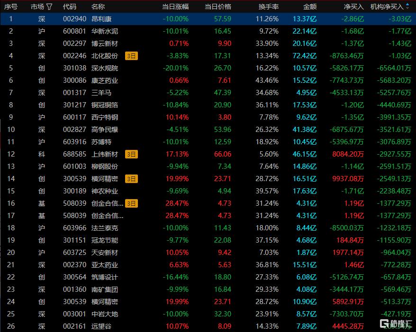The height and width of the screenshot is (332, 416).
Task: Click stock name 北化股份
Action: (105, 56)
